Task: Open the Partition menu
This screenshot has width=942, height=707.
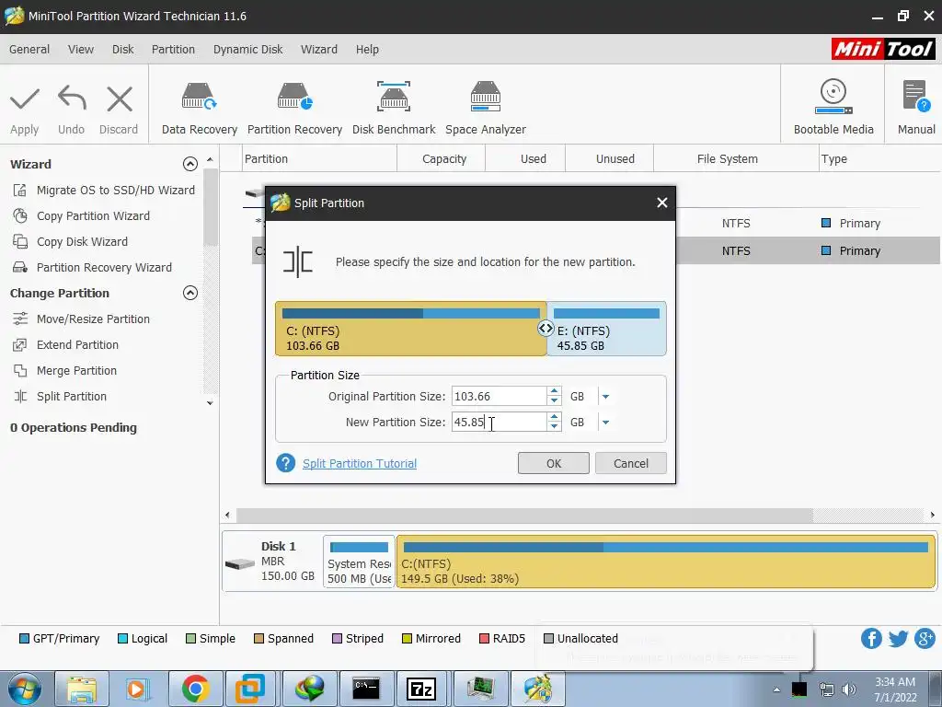Action: click(173, 50)
